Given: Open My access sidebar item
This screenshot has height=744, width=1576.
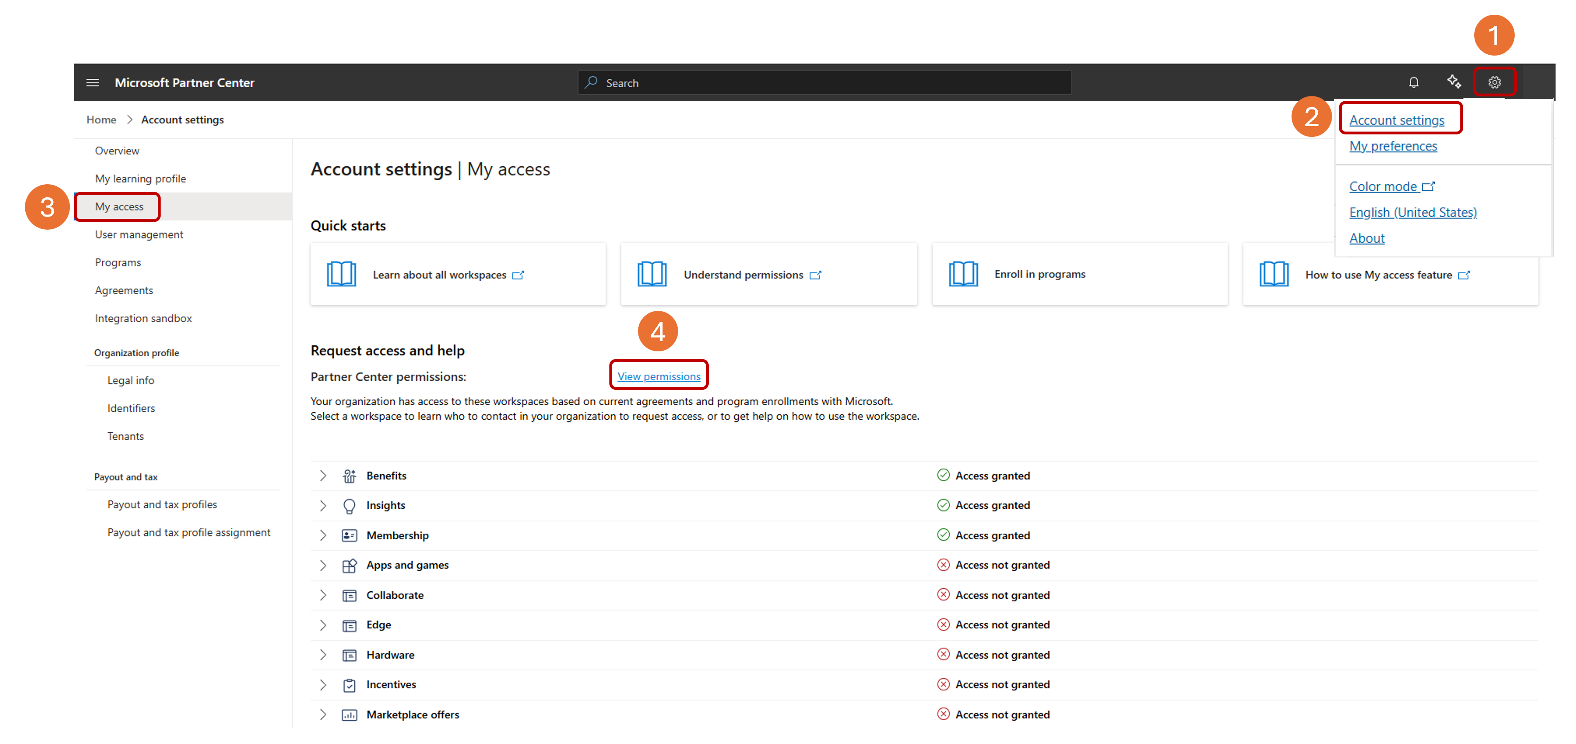Looking at the screenshot, I should point(119,207).
